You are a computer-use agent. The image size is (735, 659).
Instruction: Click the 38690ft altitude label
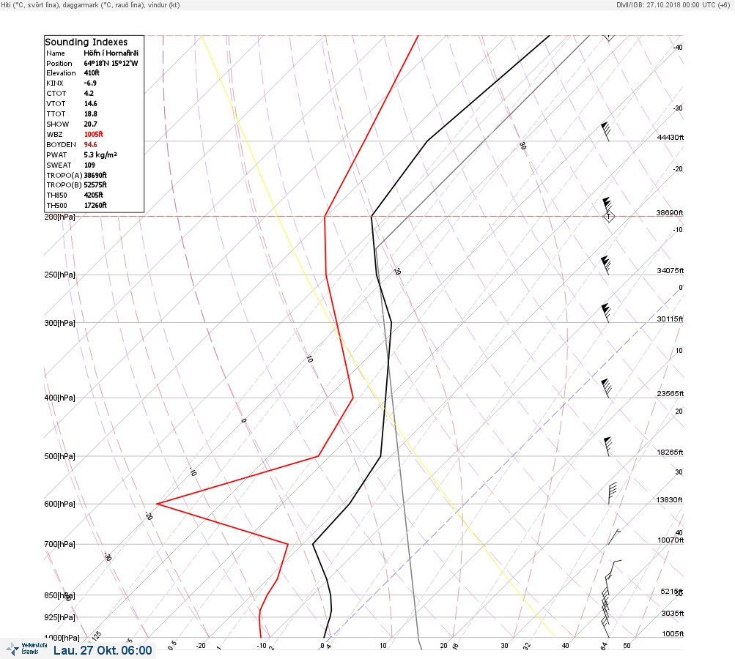click(x=669, y=212)
